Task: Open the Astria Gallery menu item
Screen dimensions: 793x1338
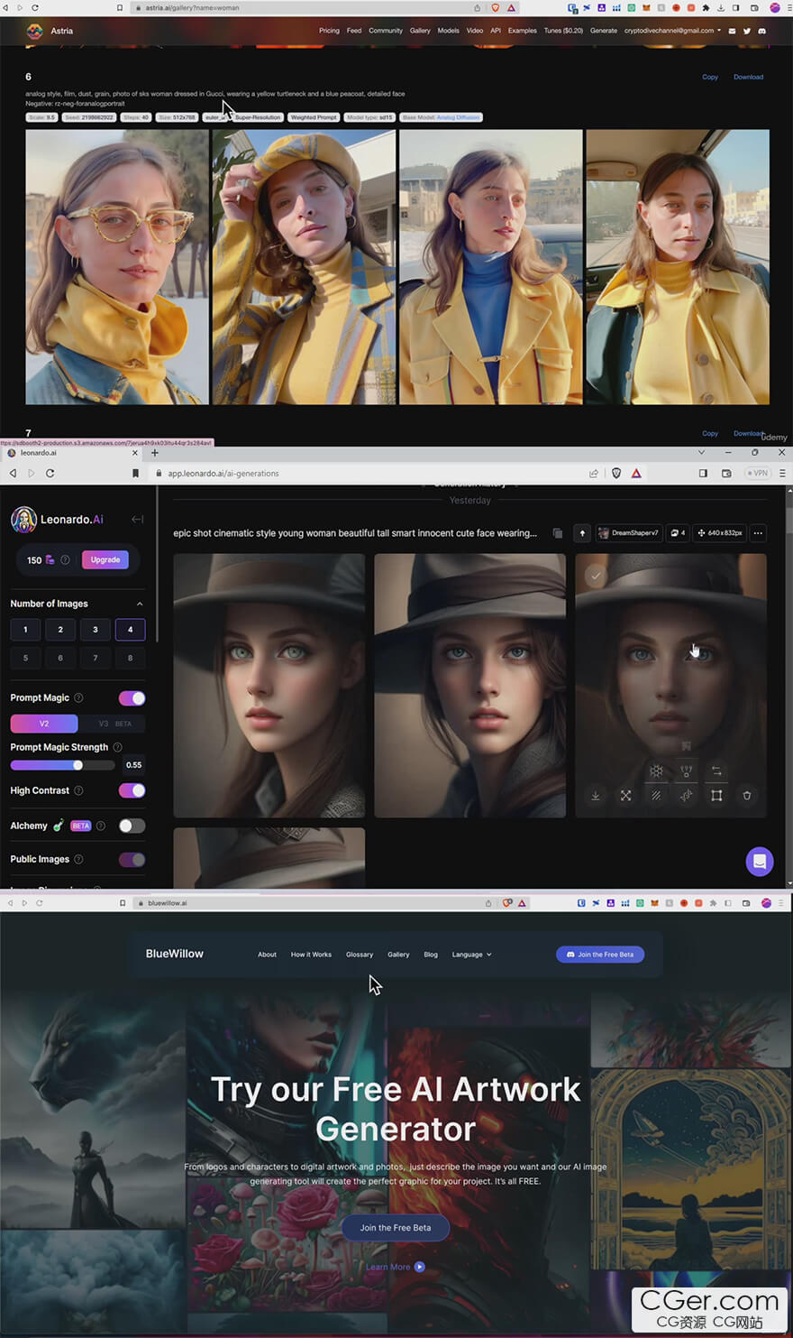Action: 420,31
